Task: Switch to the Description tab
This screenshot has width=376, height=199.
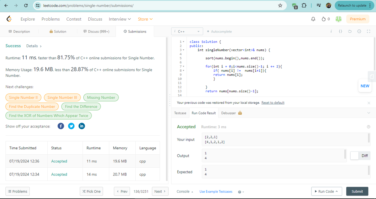Action: 19,32
